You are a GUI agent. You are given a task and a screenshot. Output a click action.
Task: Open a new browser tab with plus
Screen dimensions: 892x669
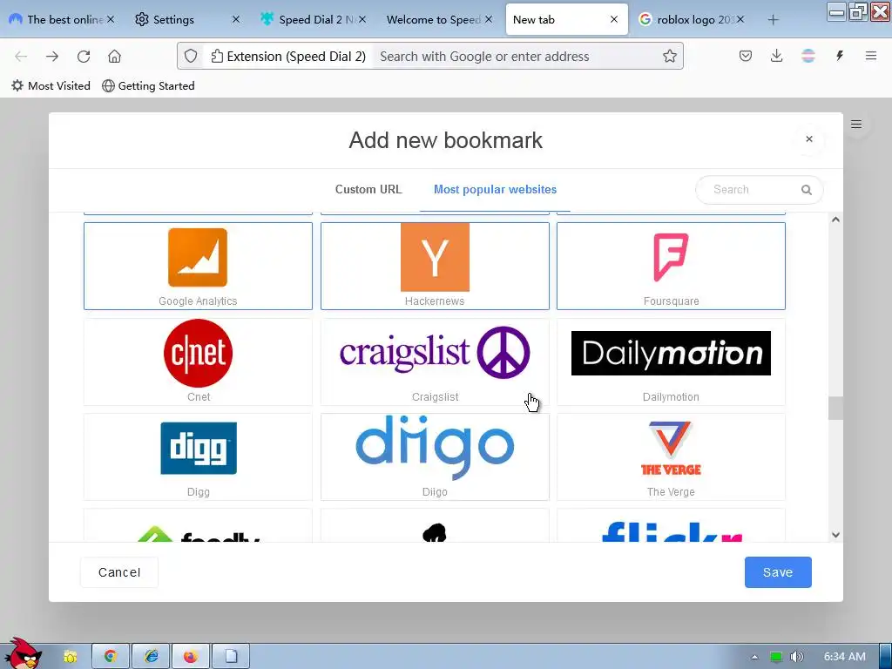pyautogui.click(x=773, y=20)
